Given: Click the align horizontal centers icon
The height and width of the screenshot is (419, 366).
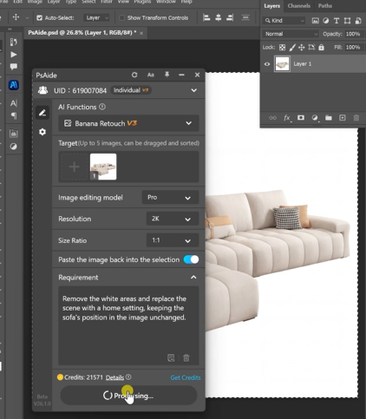Looking at the screenshot, I should tap(219, 17).
